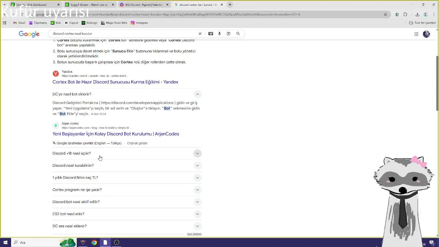Open the Gmail bookmark

click(x=19, y=23)
